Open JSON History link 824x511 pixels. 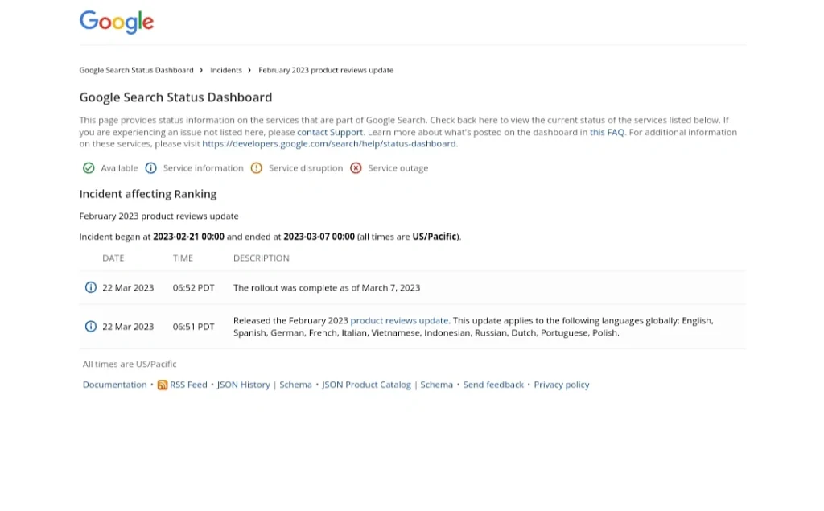point(243,385)
